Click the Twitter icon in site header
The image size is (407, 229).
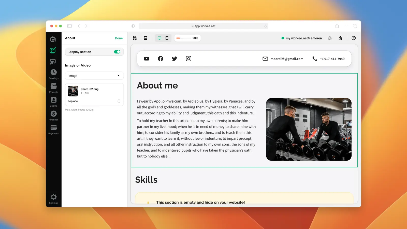[x=175, y=59]
